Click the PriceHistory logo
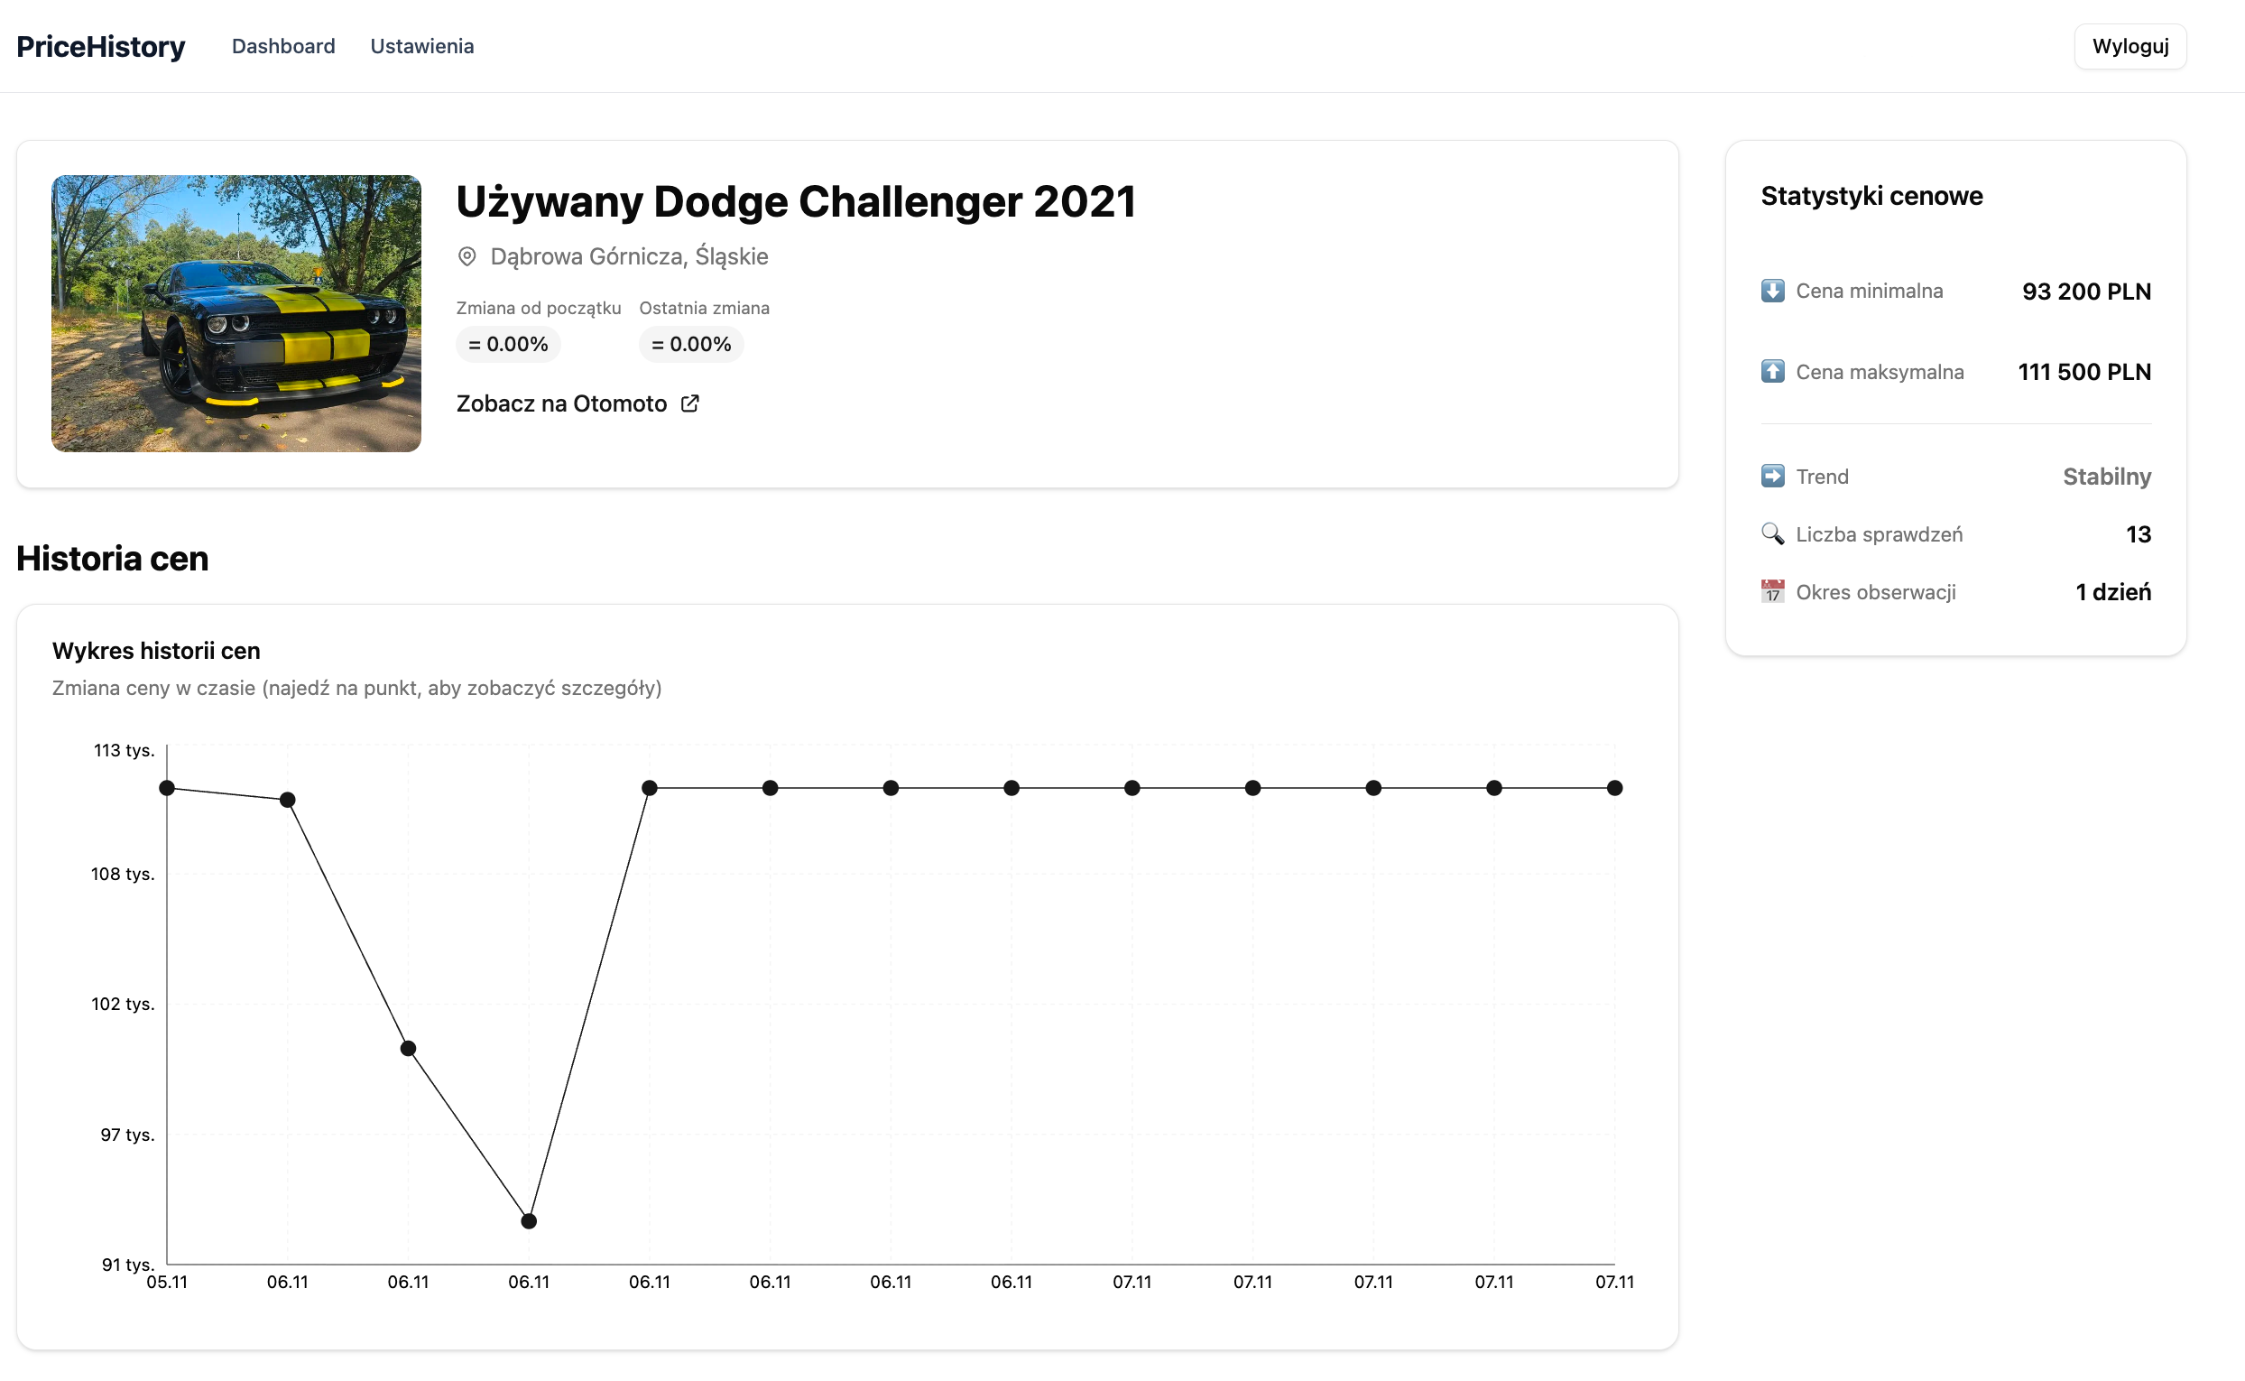 tap(100, 47)
